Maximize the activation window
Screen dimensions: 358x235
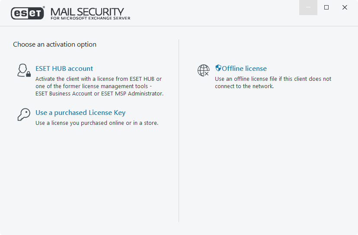point(326,7)
